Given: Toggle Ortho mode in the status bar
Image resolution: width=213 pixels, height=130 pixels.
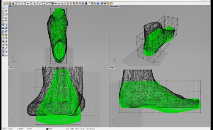Looking at the screenshot, I should click(x=72, y=129).
